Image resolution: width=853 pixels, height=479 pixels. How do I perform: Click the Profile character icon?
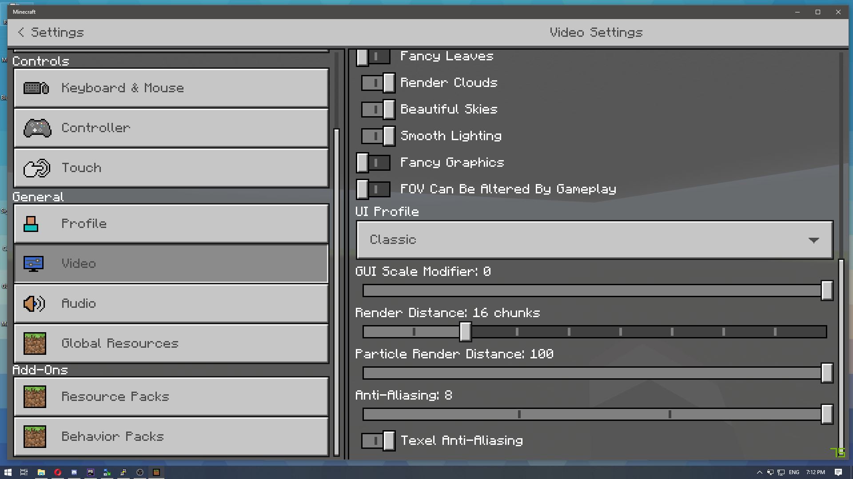tap(31, 224)
